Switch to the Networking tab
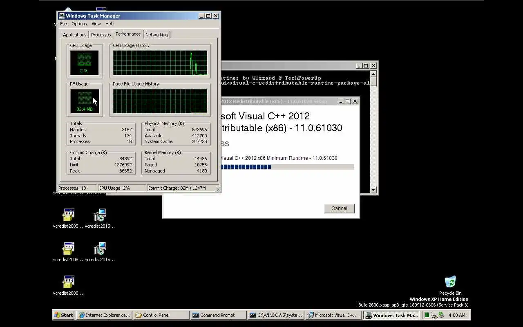The image size is (523, 327). [156, 35]
